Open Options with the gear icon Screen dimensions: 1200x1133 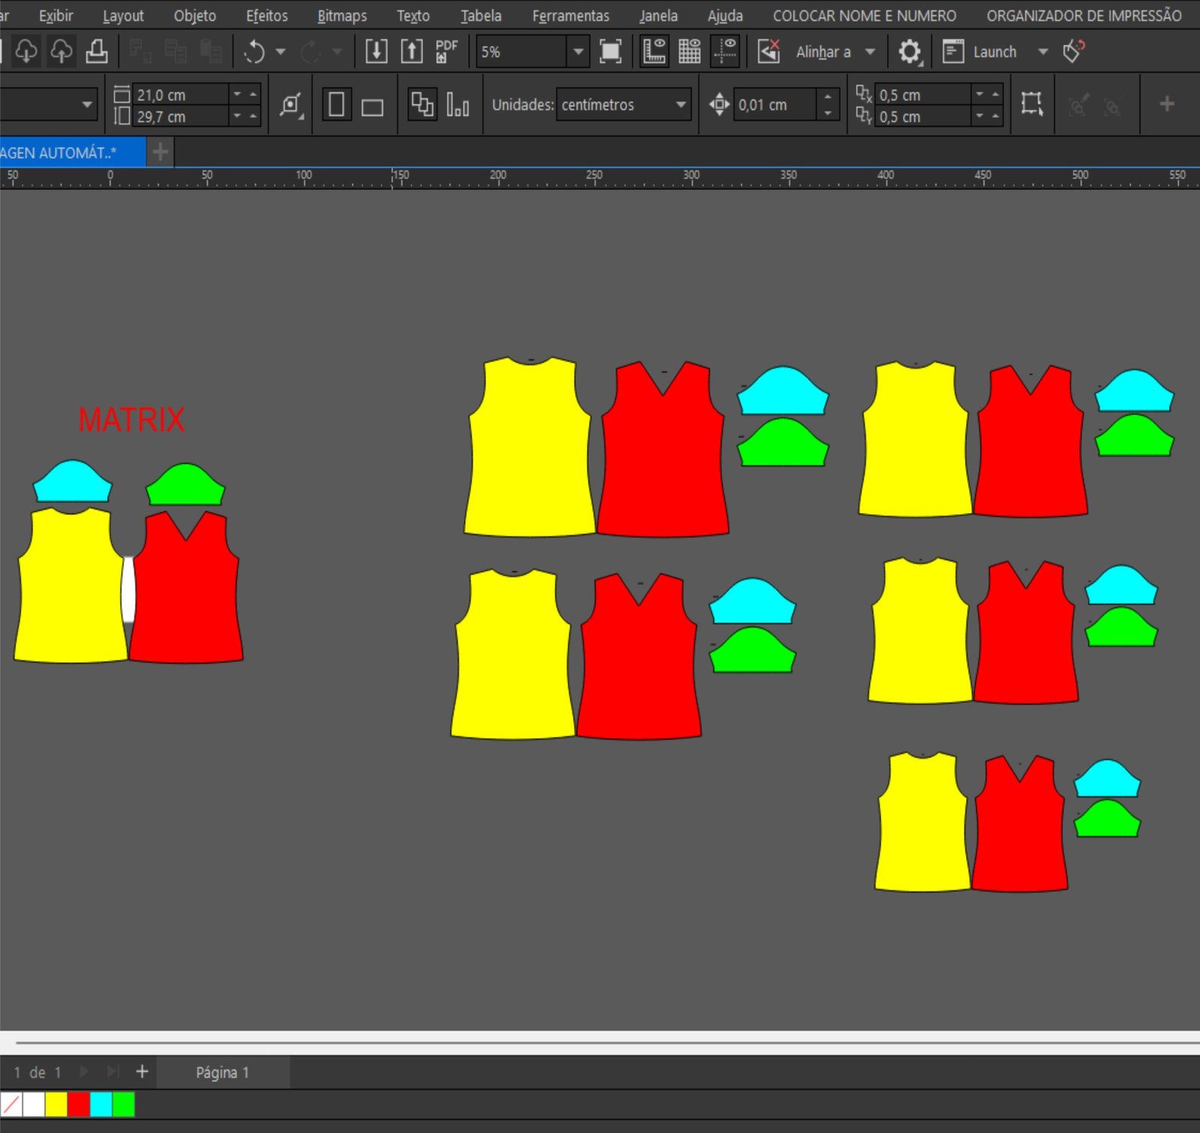point(909,52)
